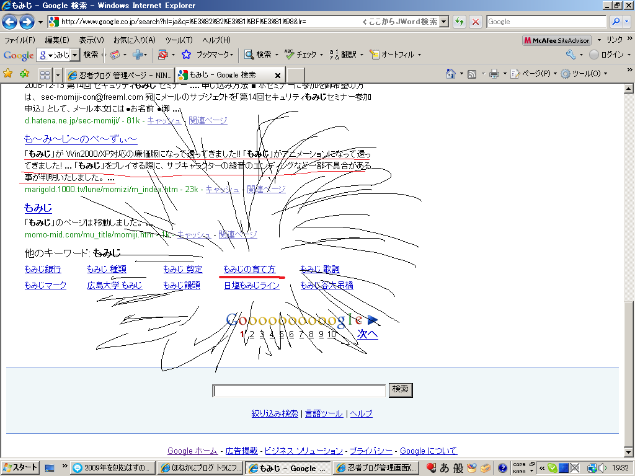Open the もみじ銀行 keyword link

pyautogui.click(x=43, y=269)
